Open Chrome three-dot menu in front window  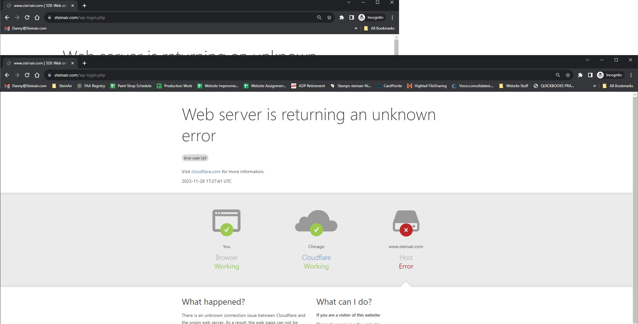click(x=631, y=75)
